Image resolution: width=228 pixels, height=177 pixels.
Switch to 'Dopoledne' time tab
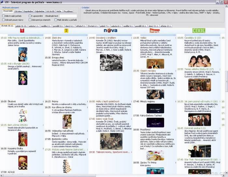(x=28, y=11)
